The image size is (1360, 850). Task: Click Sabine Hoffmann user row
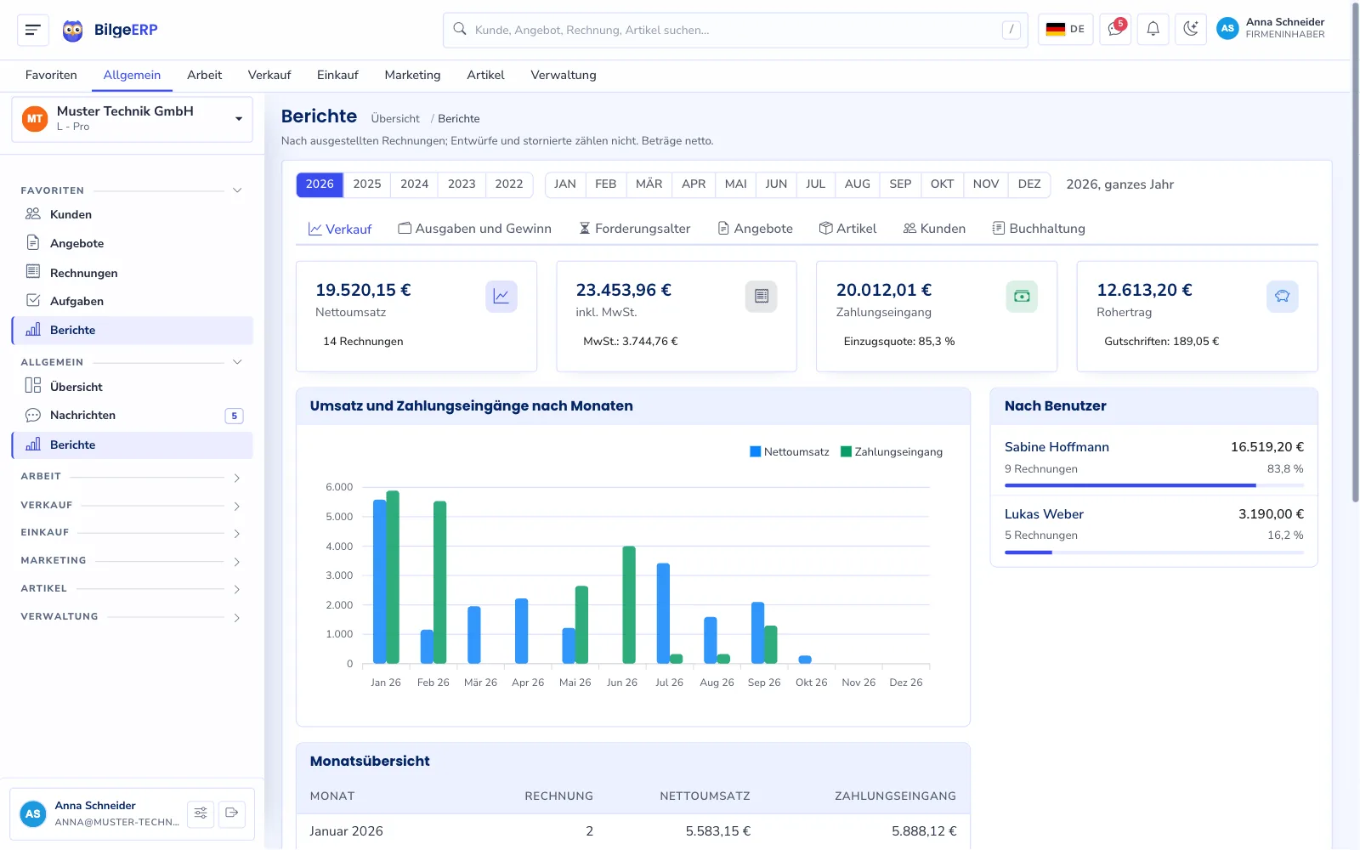(x=1153, y=458)
